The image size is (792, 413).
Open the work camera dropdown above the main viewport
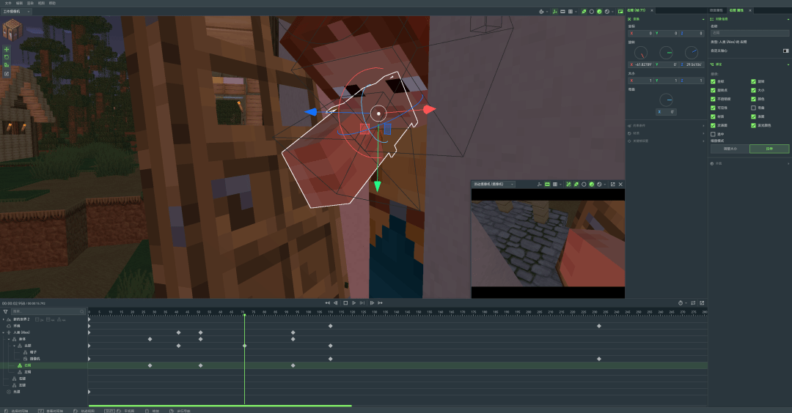pos(16,12)
